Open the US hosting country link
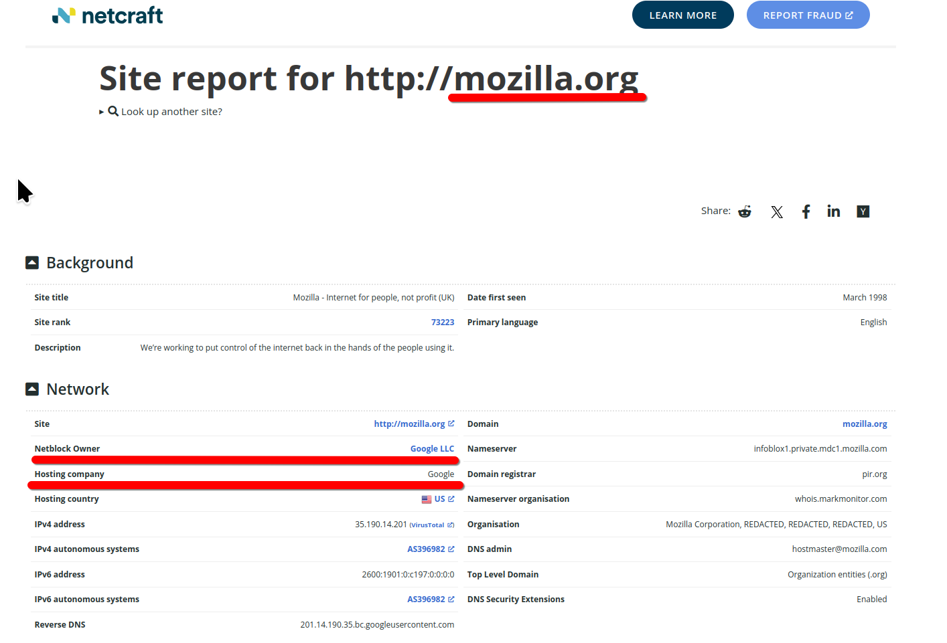 [439, 499]
